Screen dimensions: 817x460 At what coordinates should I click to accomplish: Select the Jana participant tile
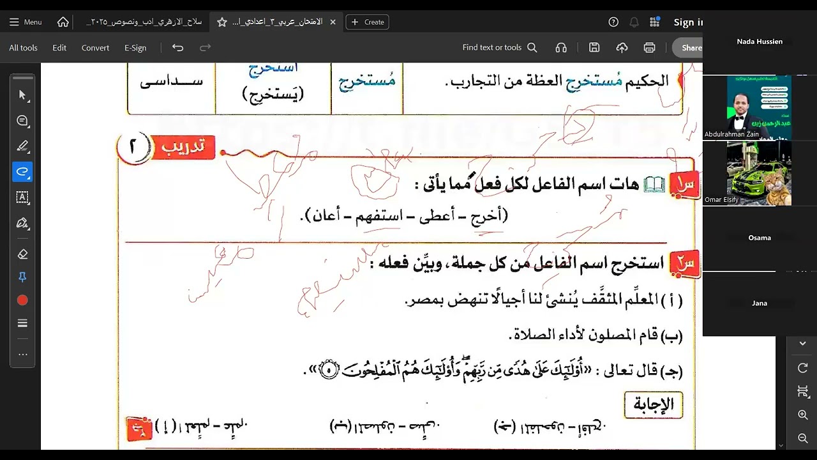click(760, 303)
